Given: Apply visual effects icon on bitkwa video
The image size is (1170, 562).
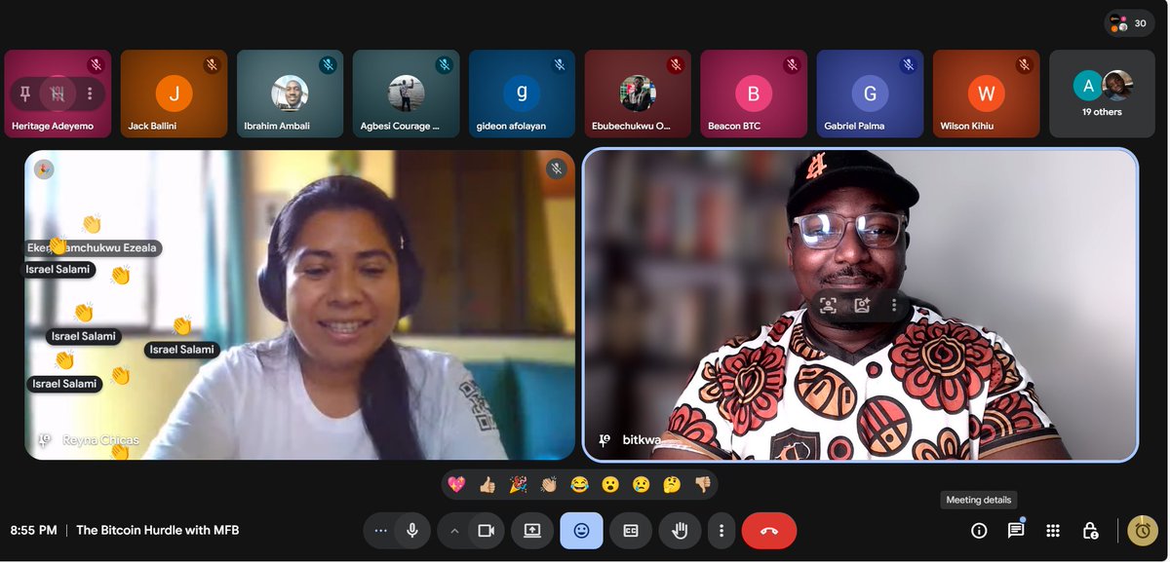Looking at the screenshot, I should (862, 305).
